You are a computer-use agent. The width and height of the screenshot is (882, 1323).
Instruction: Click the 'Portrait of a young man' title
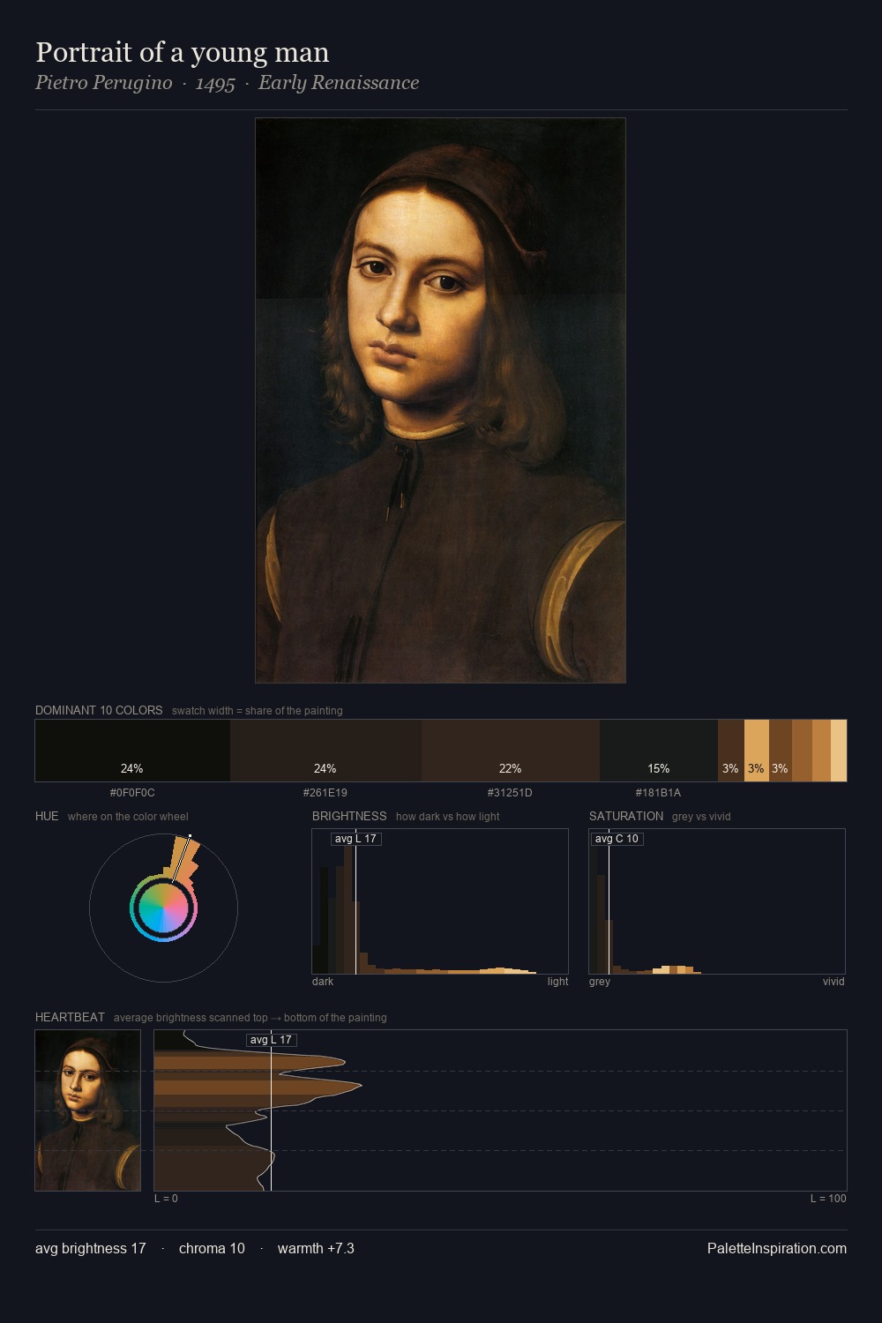182,52
